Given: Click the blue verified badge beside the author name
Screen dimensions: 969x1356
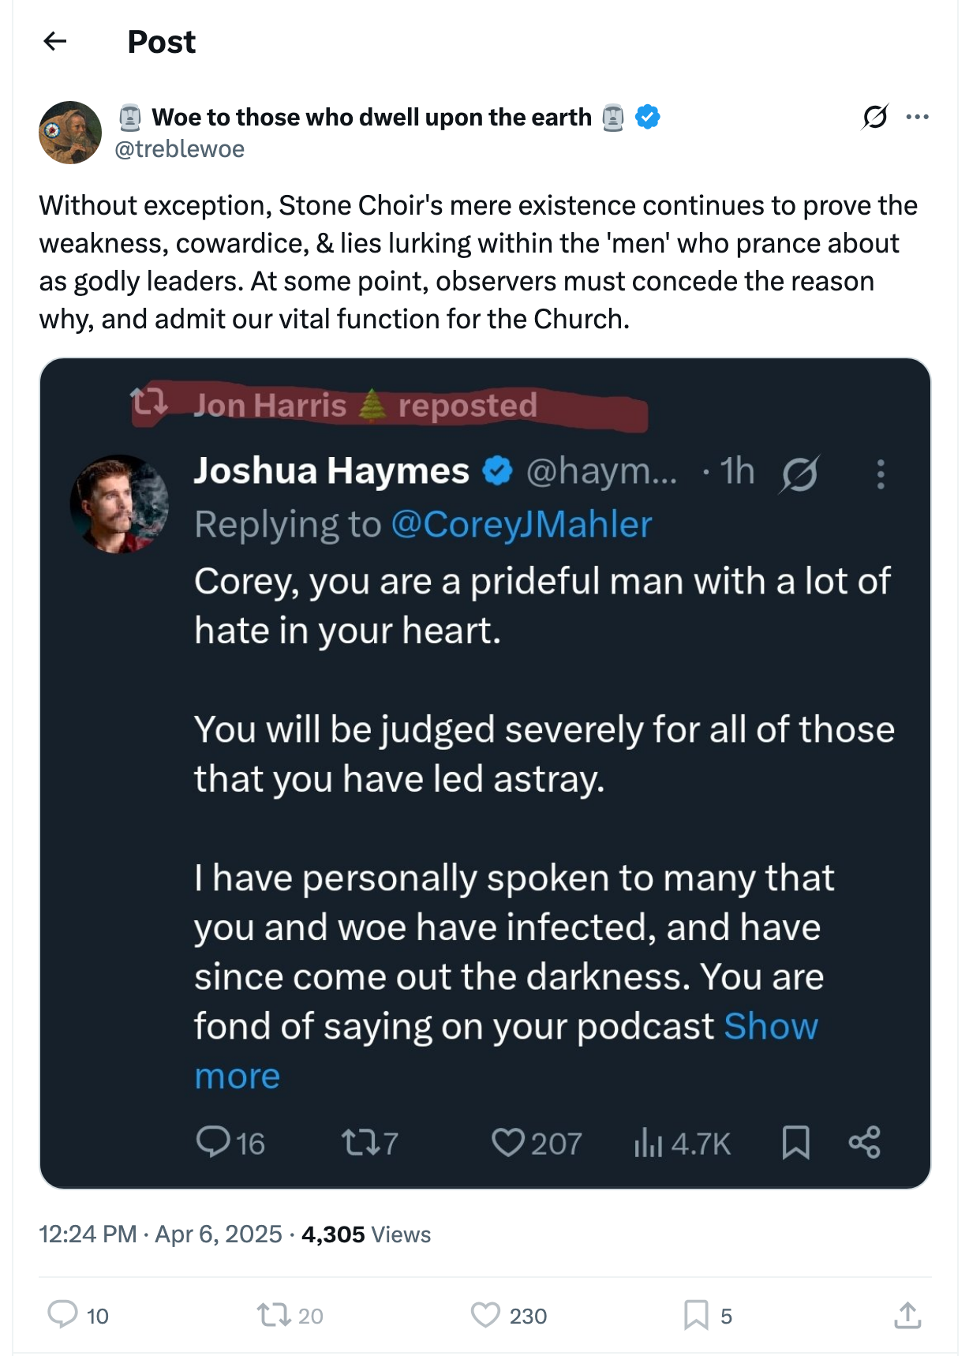Looking at the screenshot, I should click(x=648, y=117).
